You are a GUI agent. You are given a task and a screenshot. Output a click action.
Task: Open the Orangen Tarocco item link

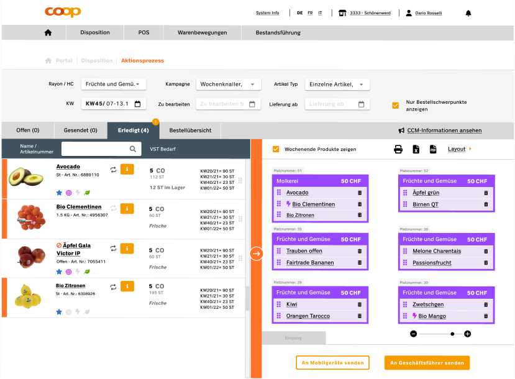(308, 316)
